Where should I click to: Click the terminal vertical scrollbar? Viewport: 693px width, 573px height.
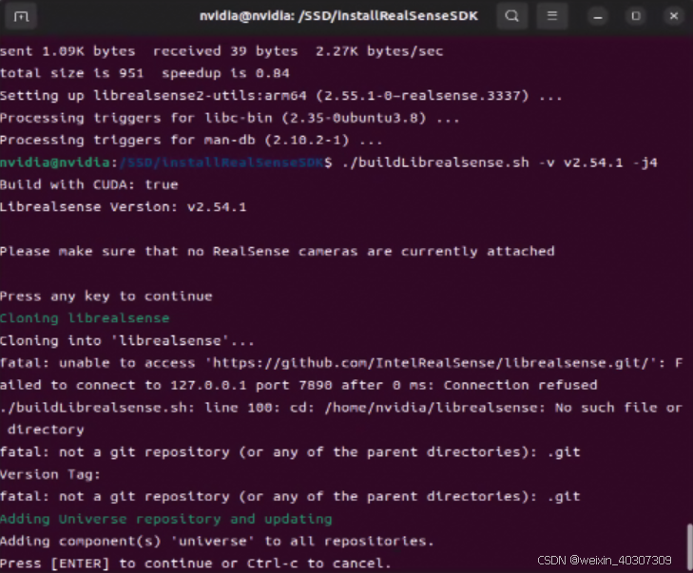point(689,546)
